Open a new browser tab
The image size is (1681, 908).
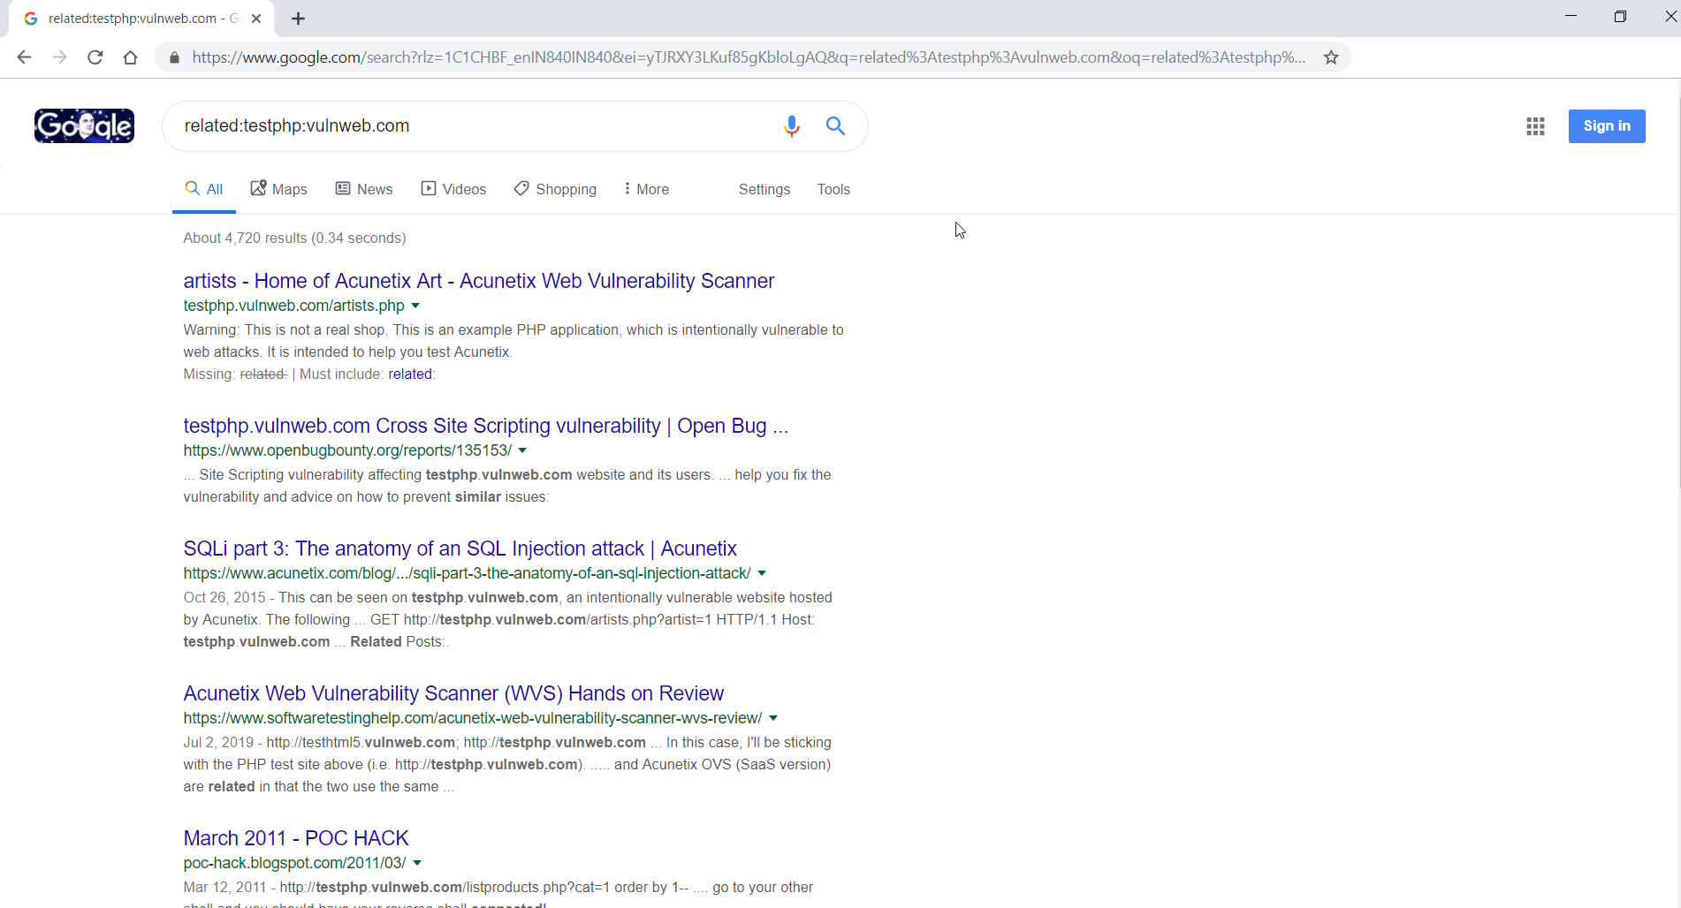coord(298,19)
